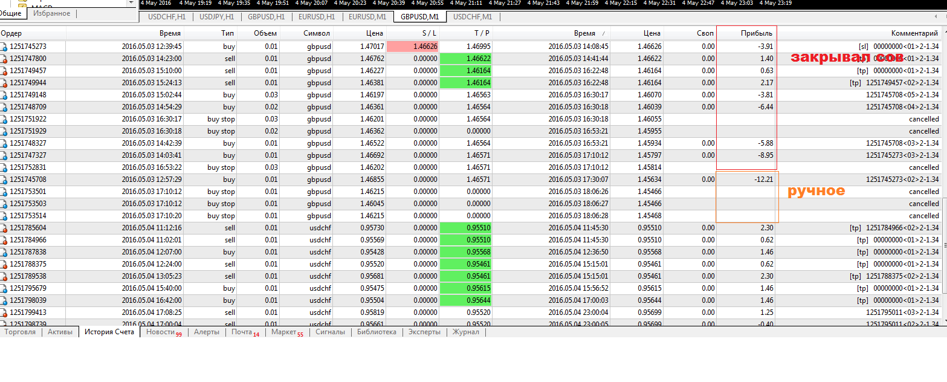The height and width of the screenshot is (382, 947).
Task: Click the order icon beside 1251795679
Action: point(4,288)
